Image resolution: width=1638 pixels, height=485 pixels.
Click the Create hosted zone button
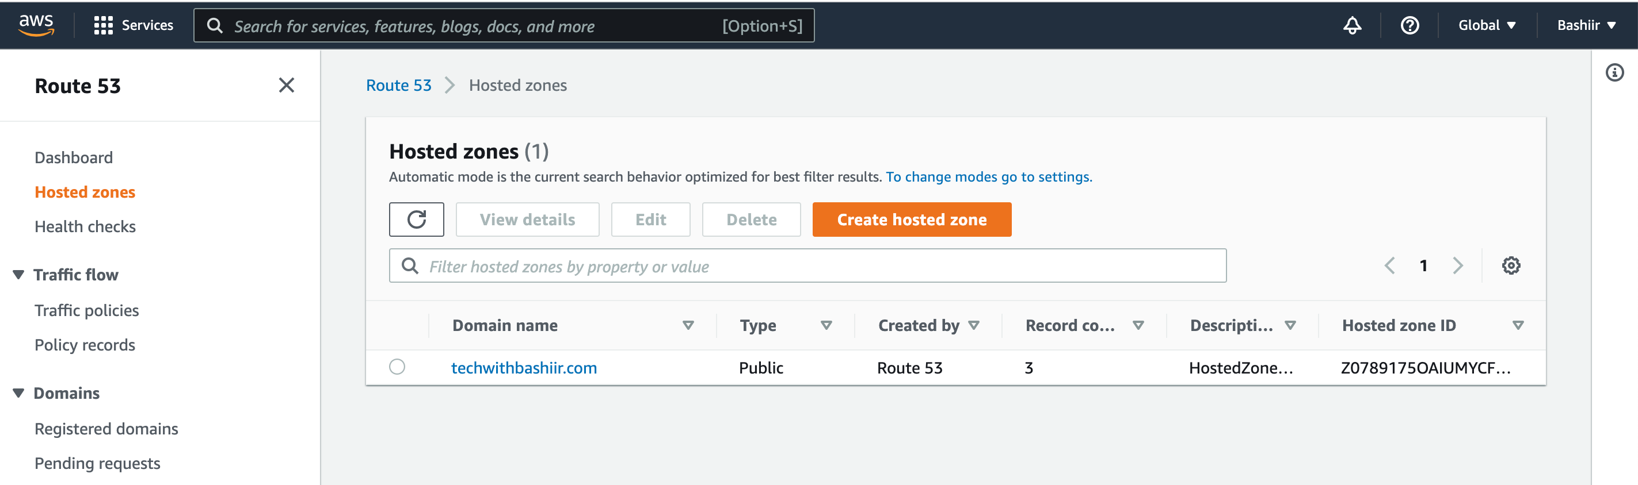(912, 220)
